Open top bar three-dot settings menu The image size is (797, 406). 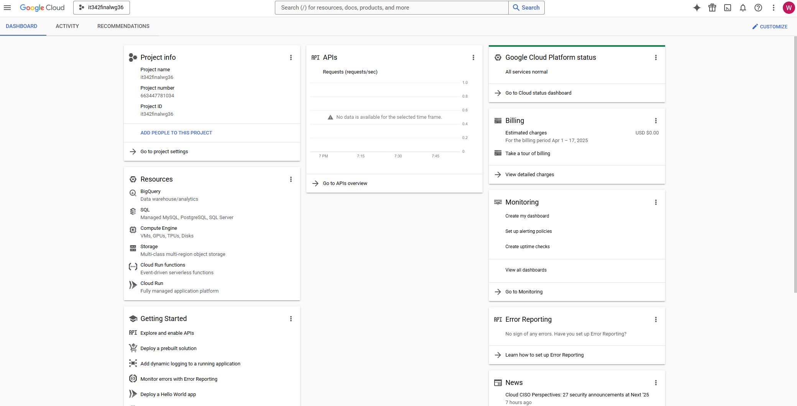tap(773, 8)
